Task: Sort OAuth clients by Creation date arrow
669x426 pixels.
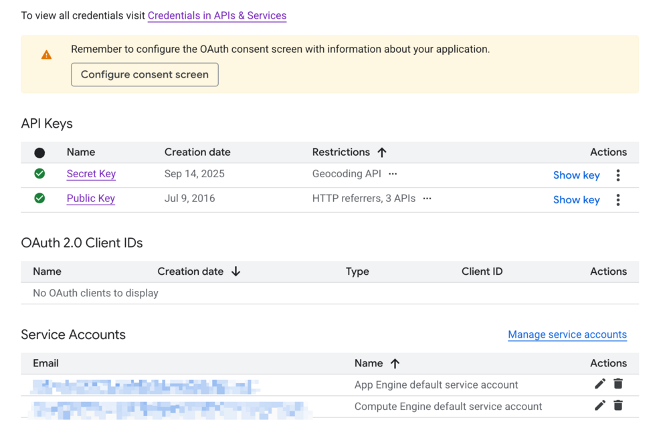Action: [236, 272]
